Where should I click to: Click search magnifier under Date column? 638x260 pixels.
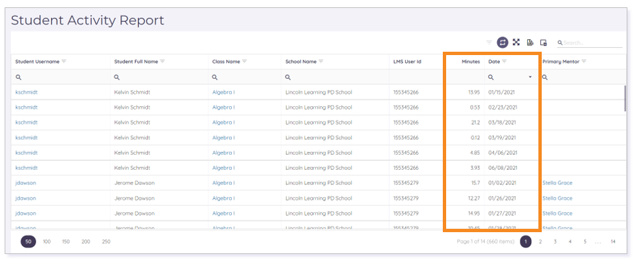[491, 77]
